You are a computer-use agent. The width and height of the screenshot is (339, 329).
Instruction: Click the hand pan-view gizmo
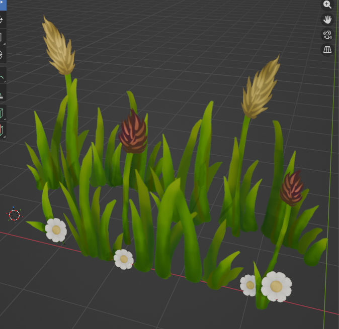[x=327, y=20]
